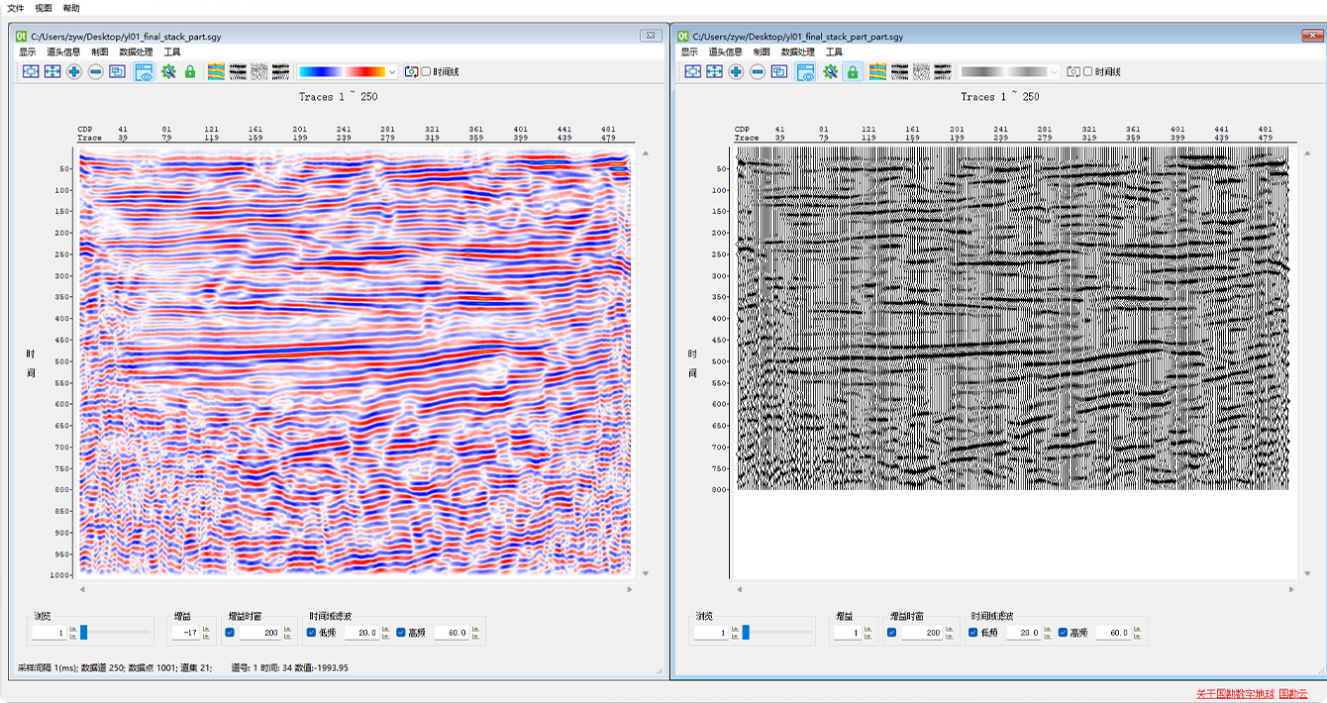
Task: Open the 文件 menu in the top bar
Action: (x=16, y=8)
